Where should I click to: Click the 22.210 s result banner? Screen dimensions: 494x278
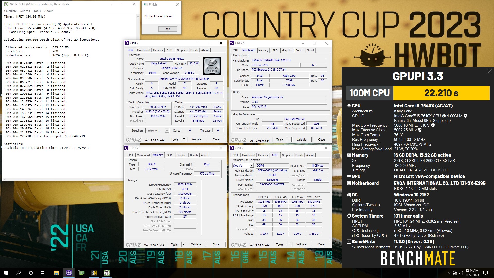click(x=441, y=93)
